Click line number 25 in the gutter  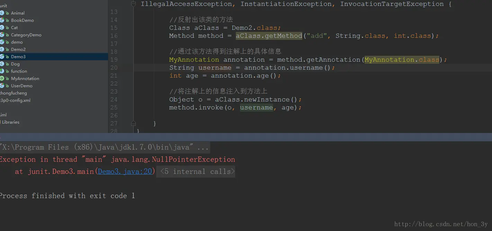[114, 107]
